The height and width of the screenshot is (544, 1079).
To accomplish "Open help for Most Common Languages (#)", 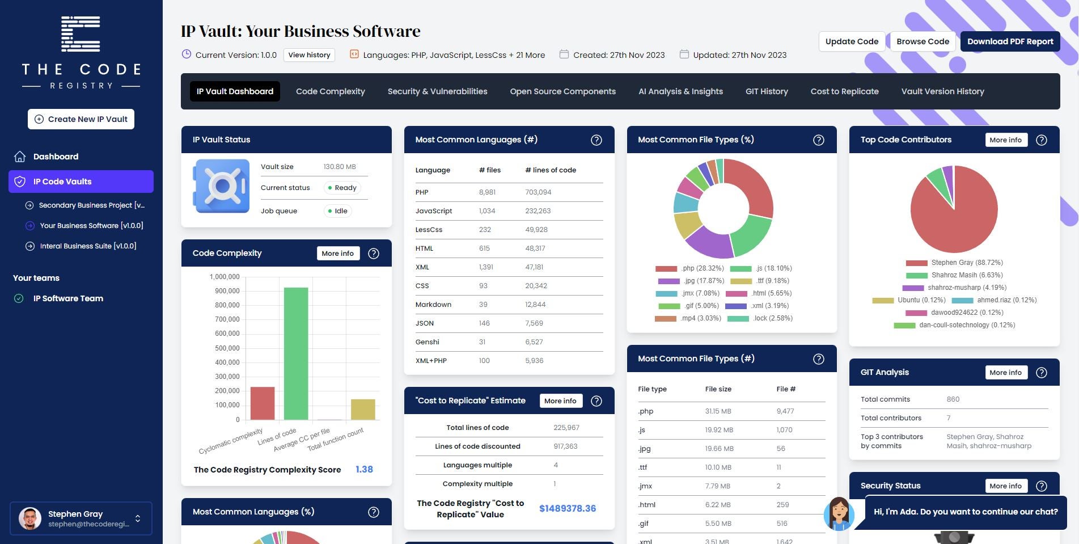I will [x=596, y=140].
